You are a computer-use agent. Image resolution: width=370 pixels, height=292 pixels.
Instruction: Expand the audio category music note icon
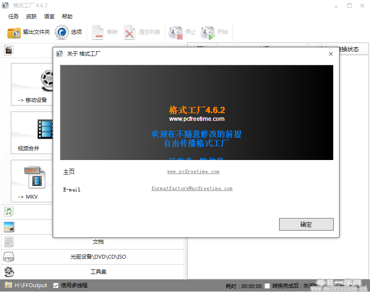tap(9, 212)
